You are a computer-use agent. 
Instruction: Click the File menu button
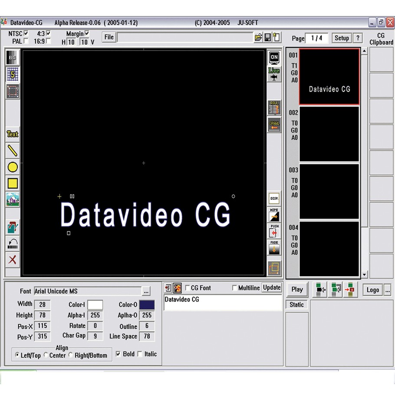[109, 37]
